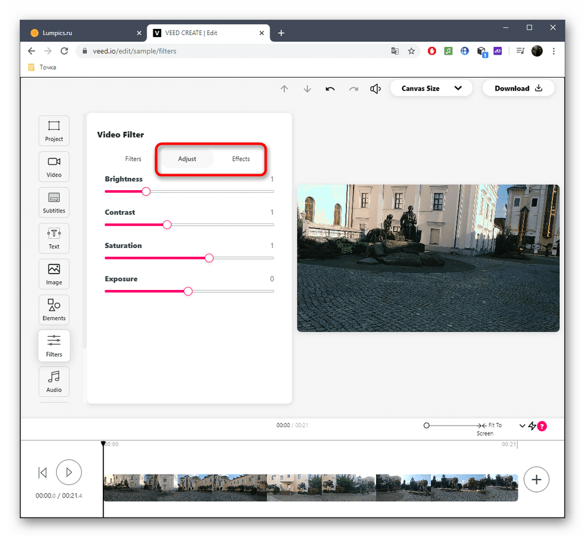Move layer down with the down arrow
The image size is (585, 538).
(307, 89)
